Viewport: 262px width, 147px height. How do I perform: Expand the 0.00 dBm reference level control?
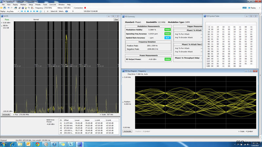(x=2, y=23)
